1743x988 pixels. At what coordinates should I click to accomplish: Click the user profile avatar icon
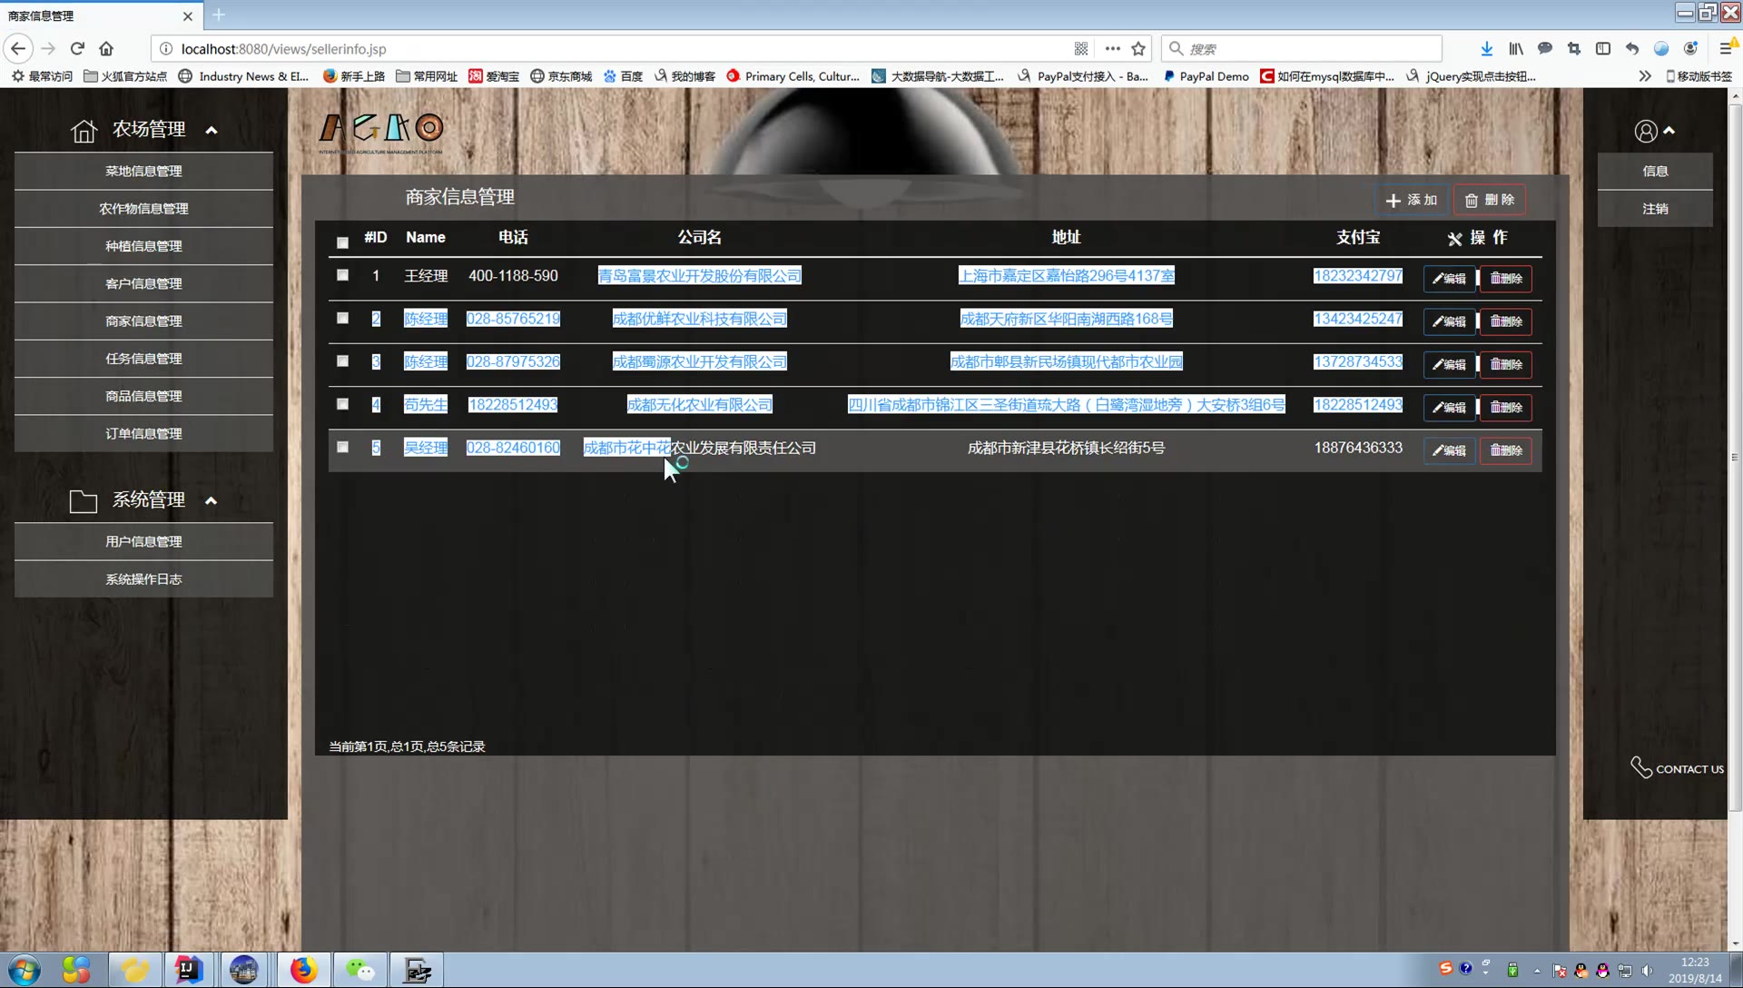coord(1645,132)
